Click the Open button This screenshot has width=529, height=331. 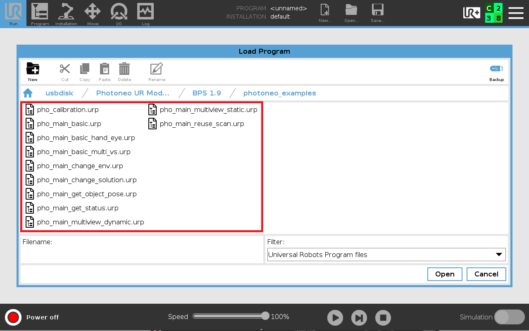(445, 274)
